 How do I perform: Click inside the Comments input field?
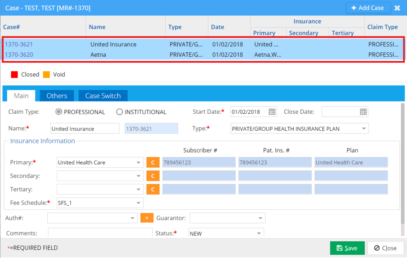click(99, 233)
